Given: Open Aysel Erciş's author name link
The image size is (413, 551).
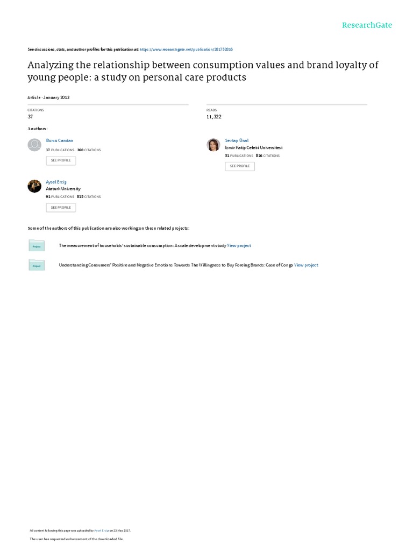Looking at the screenshot, I should click(56, 182).
